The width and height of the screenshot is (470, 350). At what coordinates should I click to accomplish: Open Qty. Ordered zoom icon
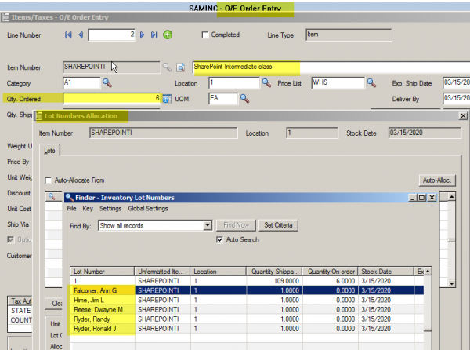pos(167,99)
